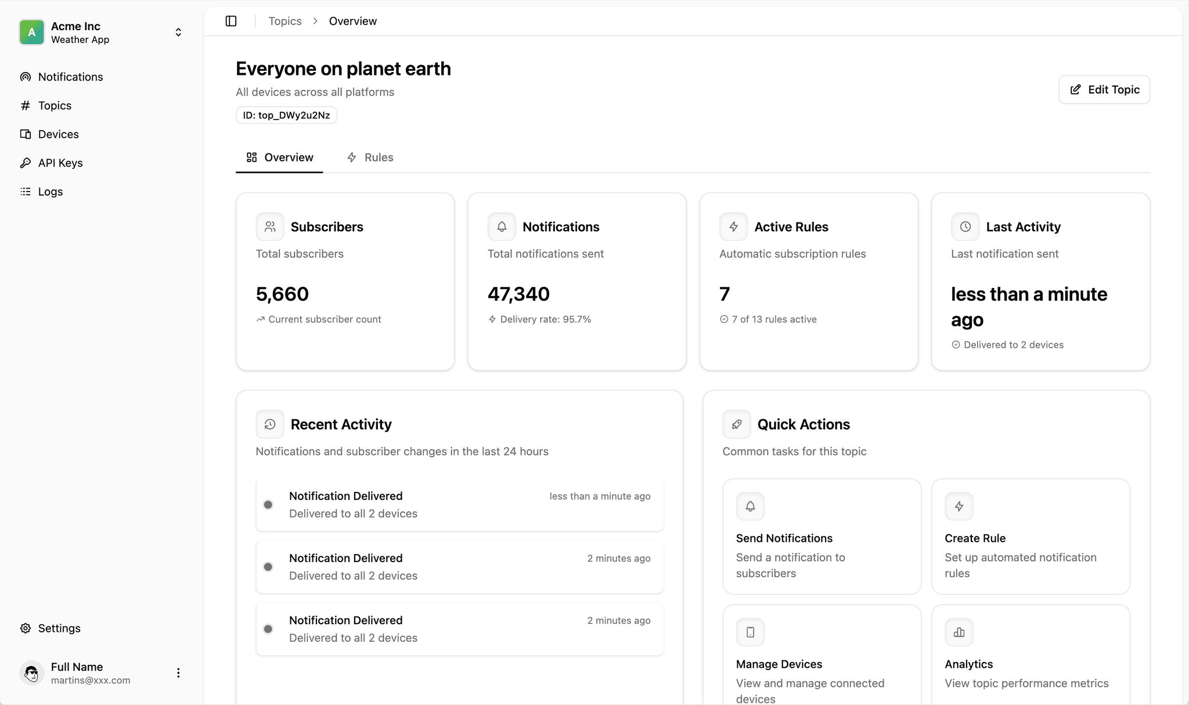This screenshot has width=1189, height=705.
Task: Select Notifications in the sidebar
Action: tap(70, 77)
